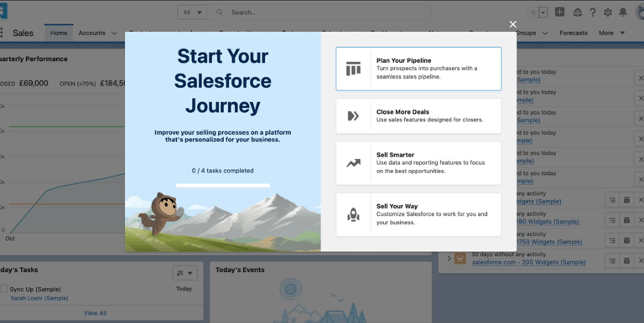Click new task icon for 200 Widgets row

612,260
